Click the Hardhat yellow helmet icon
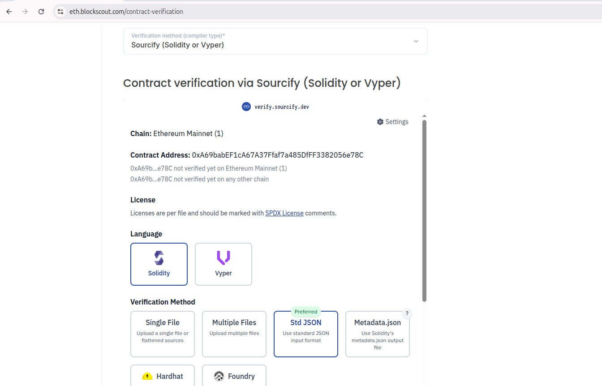The height and width of the screenshot is (386, 602). pyautogui.click(x=147, y=376)
